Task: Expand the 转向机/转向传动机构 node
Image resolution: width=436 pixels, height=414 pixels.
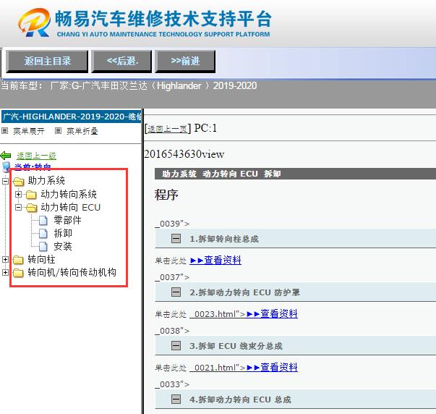Action: point(5,272)
